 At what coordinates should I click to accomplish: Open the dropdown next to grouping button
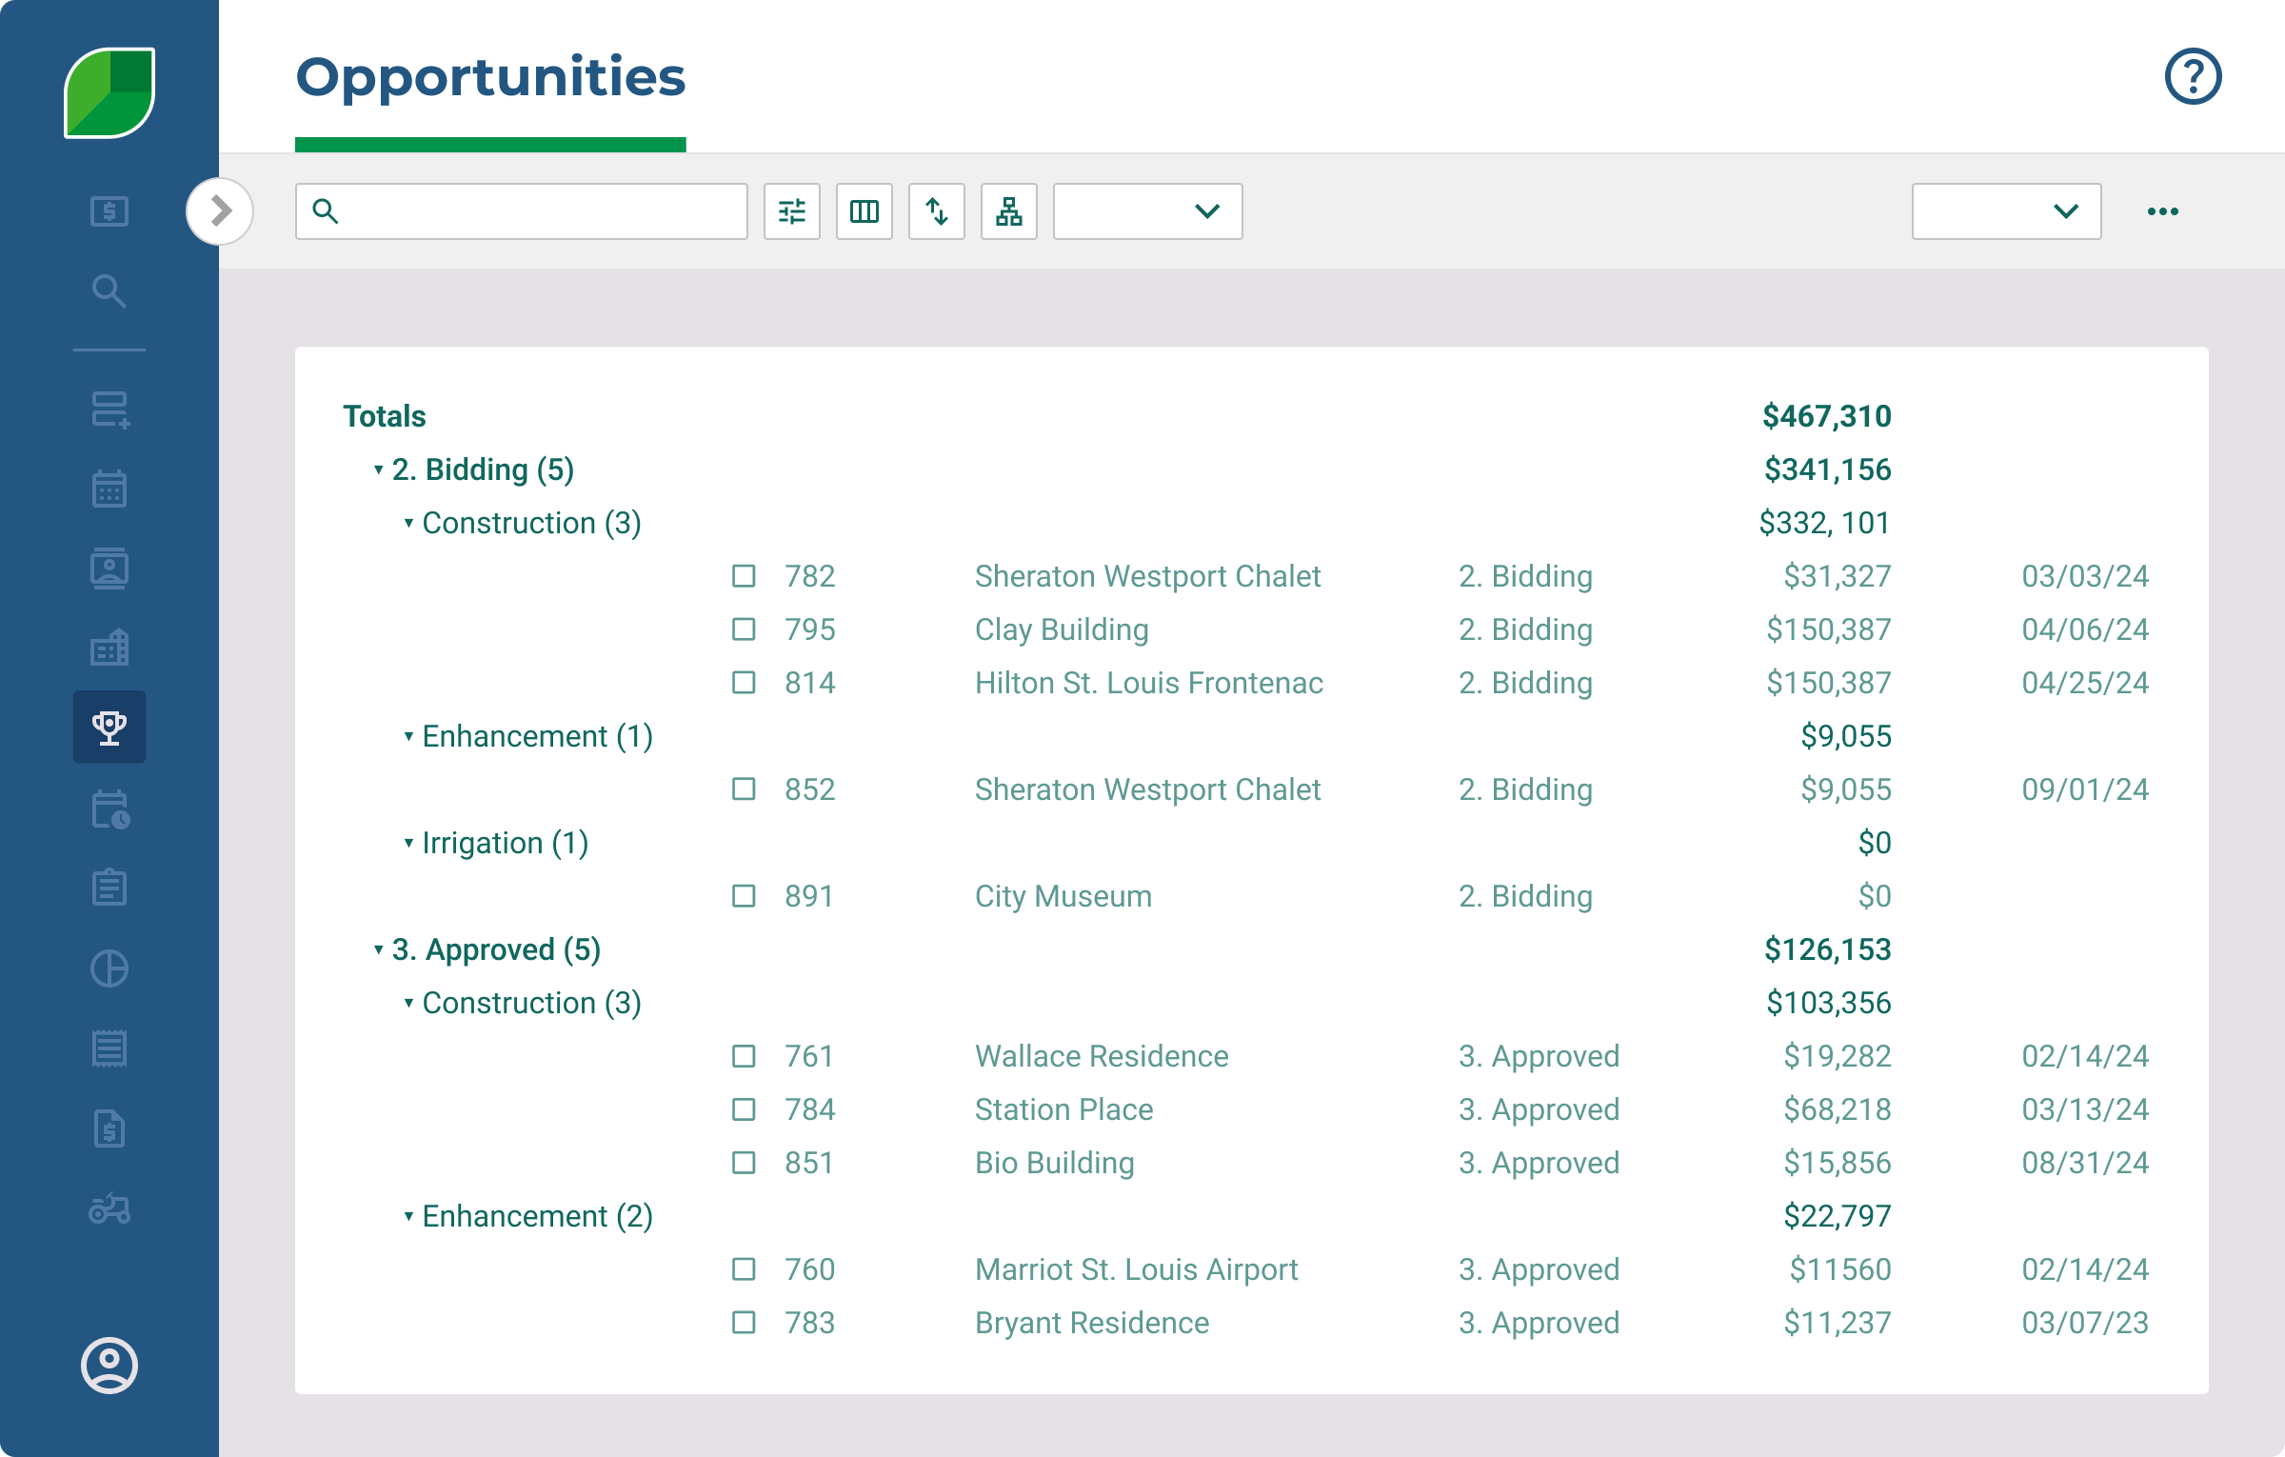[x=1148, y=211]
